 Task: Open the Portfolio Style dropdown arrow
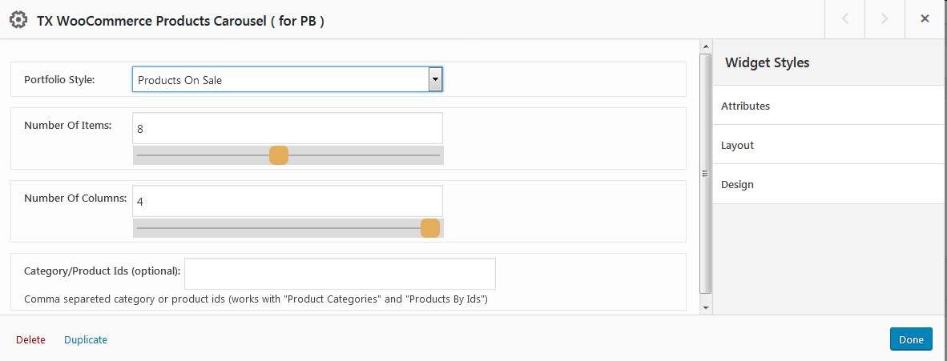435,79
